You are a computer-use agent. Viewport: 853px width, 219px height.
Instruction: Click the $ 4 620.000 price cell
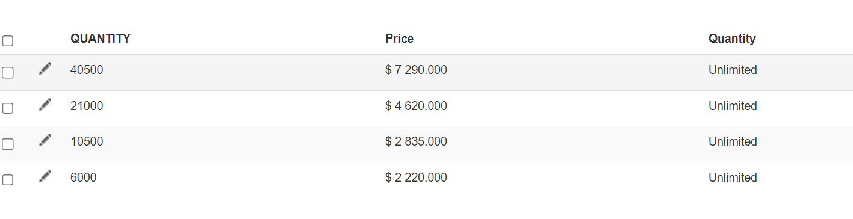click(x=416, y=106)
